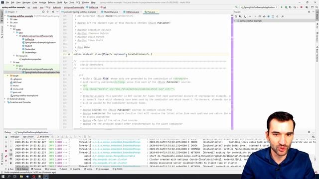Open the Project view selector dropdown

11,12
